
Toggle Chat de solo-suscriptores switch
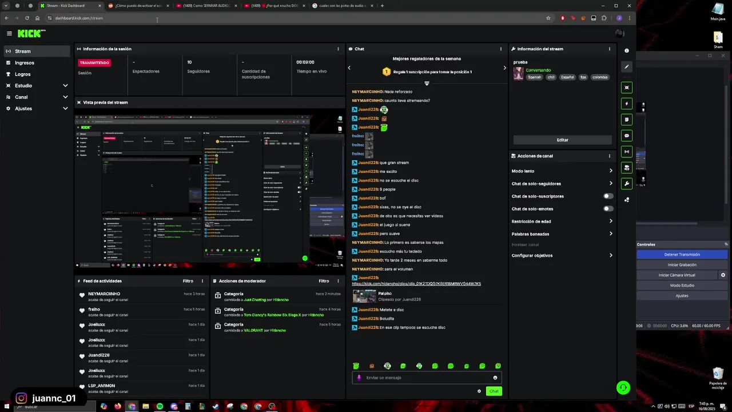click(x=608, y=196)
